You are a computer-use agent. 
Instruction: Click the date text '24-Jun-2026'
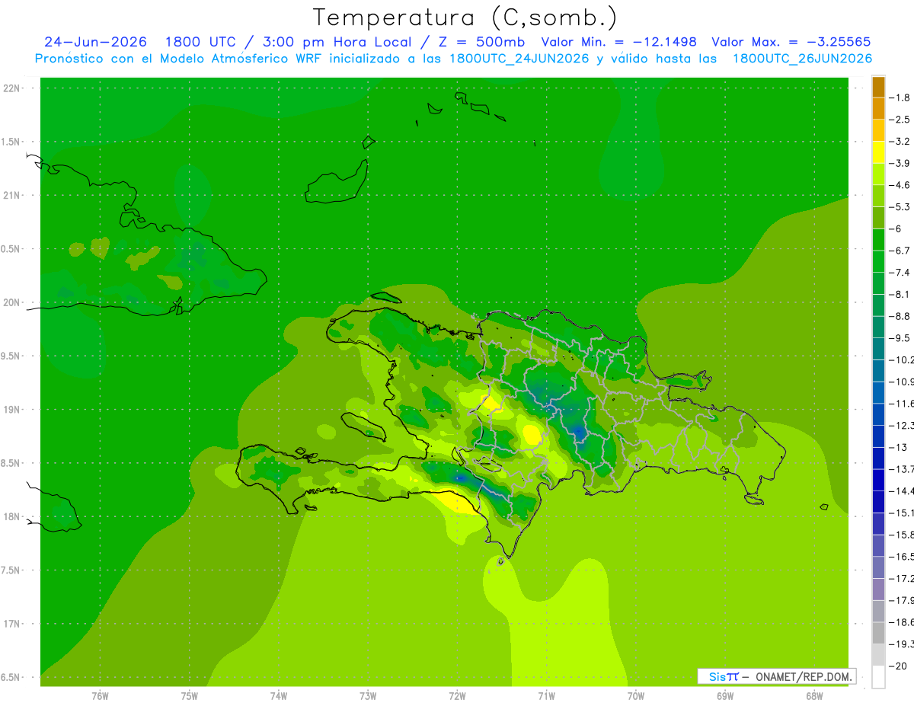tap(95, 42)
